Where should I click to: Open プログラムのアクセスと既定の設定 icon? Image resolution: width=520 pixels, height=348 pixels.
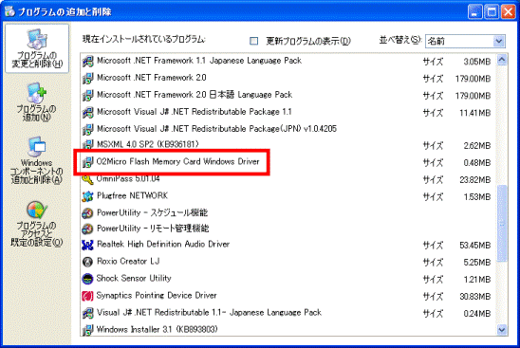tap(36, 224)
